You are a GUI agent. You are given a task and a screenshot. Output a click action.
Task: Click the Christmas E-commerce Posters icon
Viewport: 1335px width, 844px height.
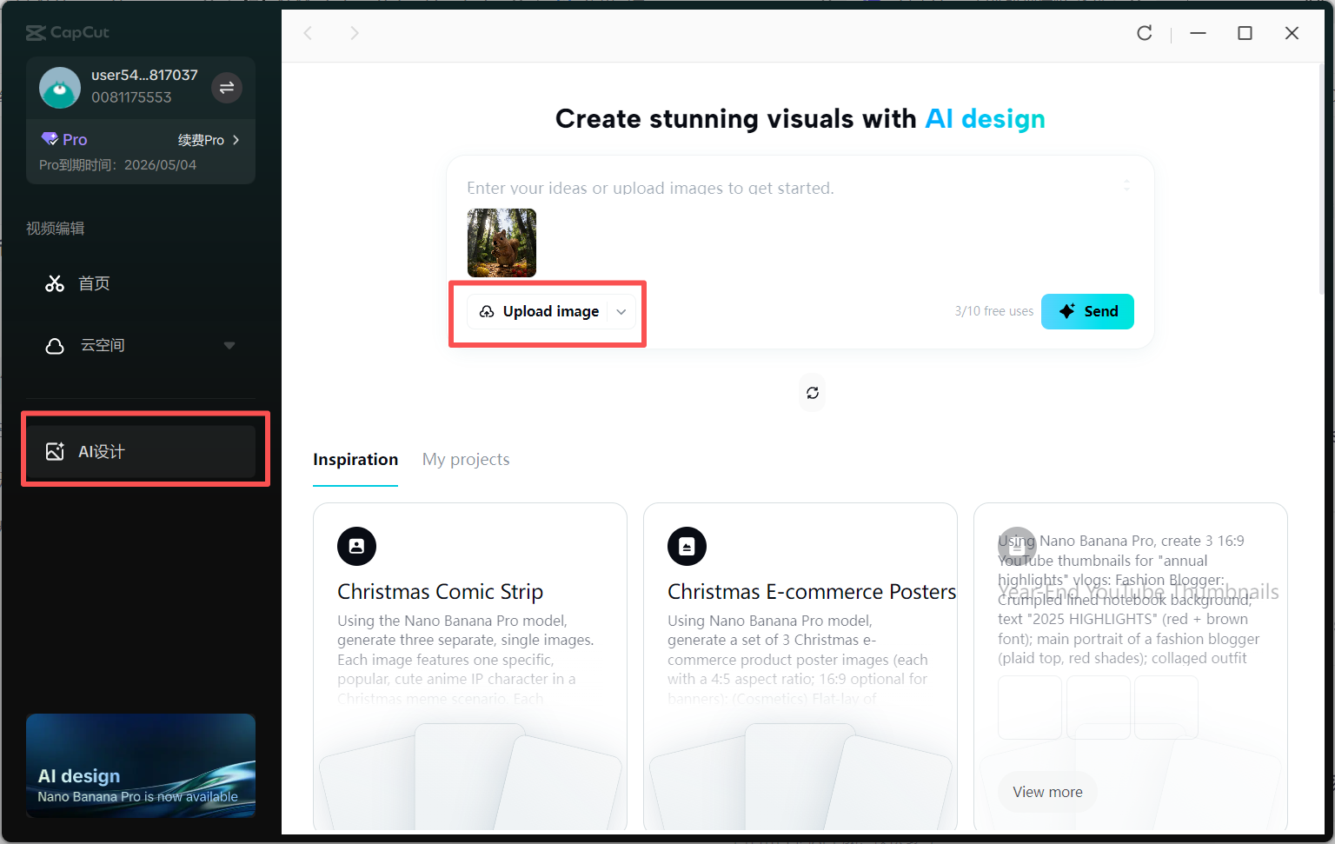pyautogui.click(x=687, y=547)
